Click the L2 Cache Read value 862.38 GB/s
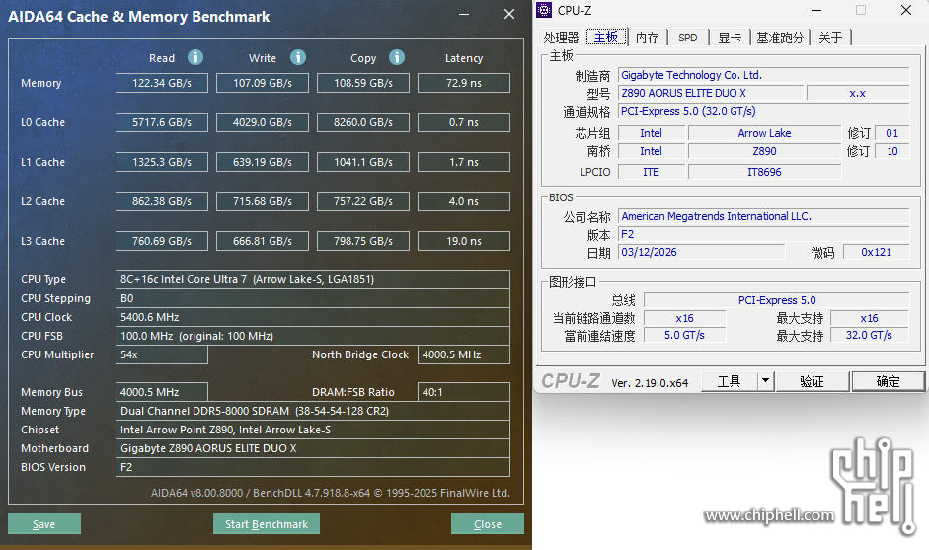This screenshot has height=550, width=929. (162, 201)
